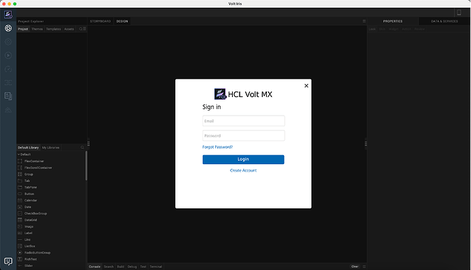Click the blue Login button

pos(243,159)
